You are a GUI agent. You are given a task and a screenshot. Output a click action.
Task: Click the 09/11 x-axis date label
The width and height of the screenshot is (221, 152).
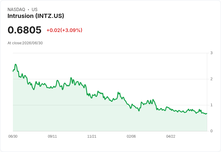pyautogui.click(x=52, y=136)
